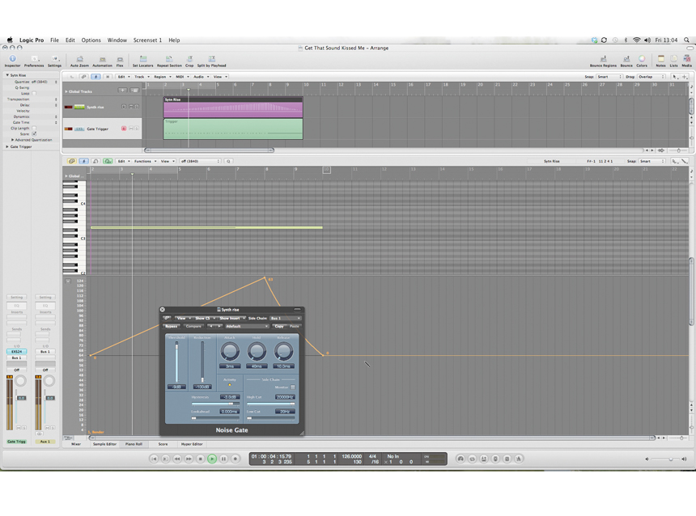Open the Piano Roll Snap dropdown
Viewport: 696px width, 516px height.
[652, 161]
